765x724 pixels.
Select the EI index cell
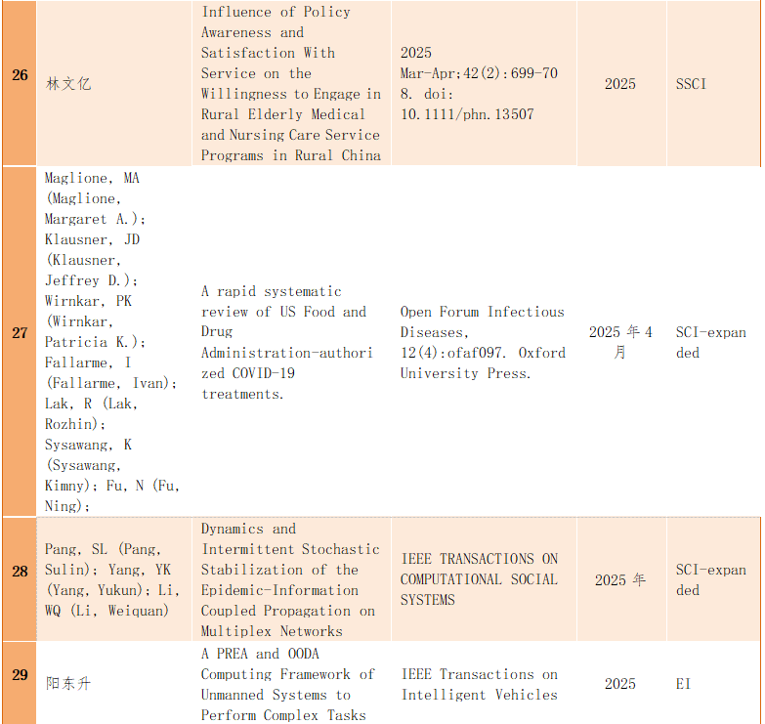pos(683,684)
